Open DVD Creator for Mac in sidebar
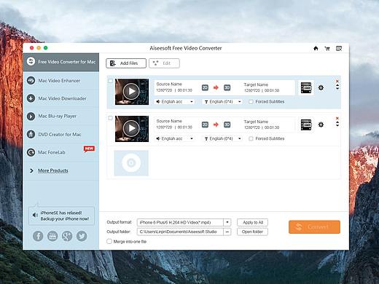Image resolution: width=379 pixels, height=284 pixels. tap(61, 134)
